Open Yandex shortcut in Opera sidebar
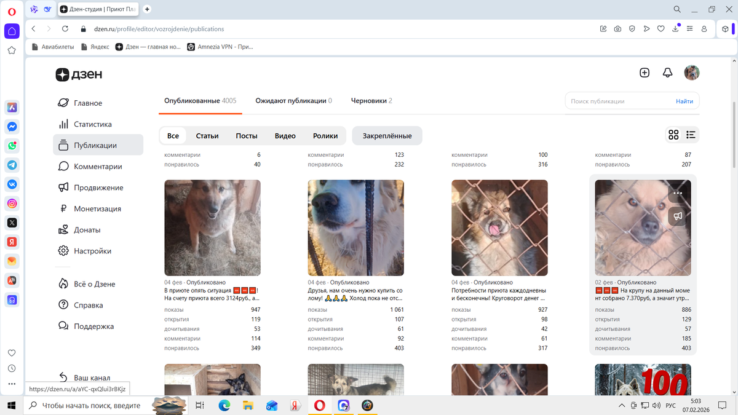The image size is (738, 415). (x=12, y=242)
